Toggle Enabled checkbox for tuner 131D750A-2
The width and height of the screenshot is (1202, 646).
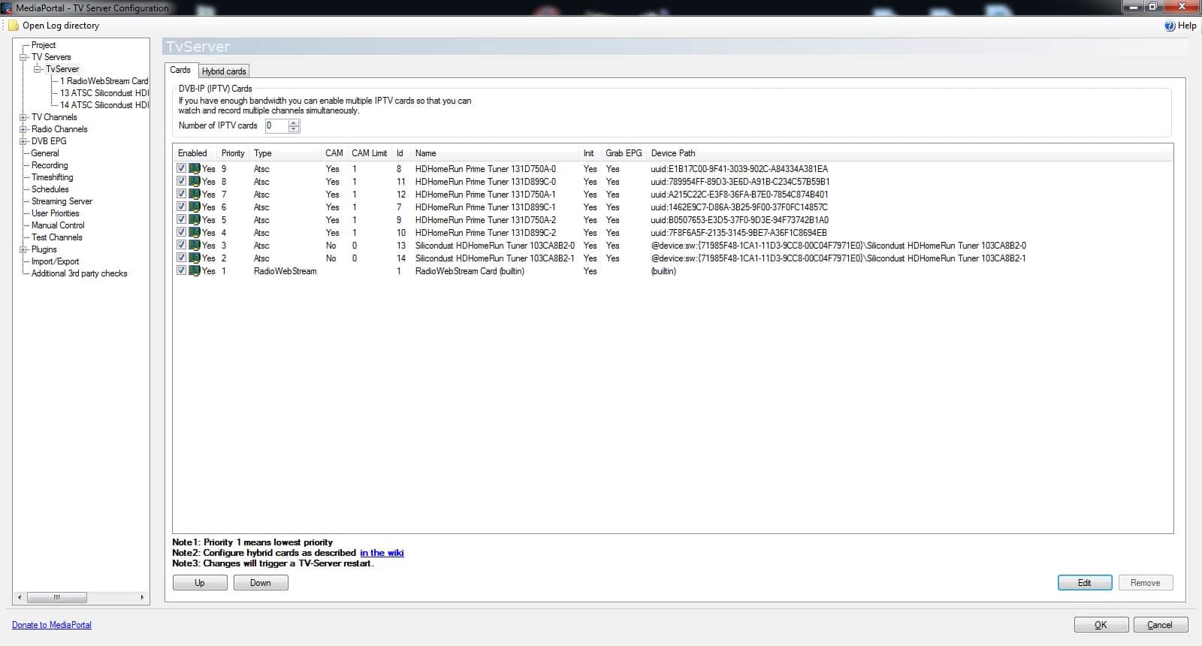181,220
